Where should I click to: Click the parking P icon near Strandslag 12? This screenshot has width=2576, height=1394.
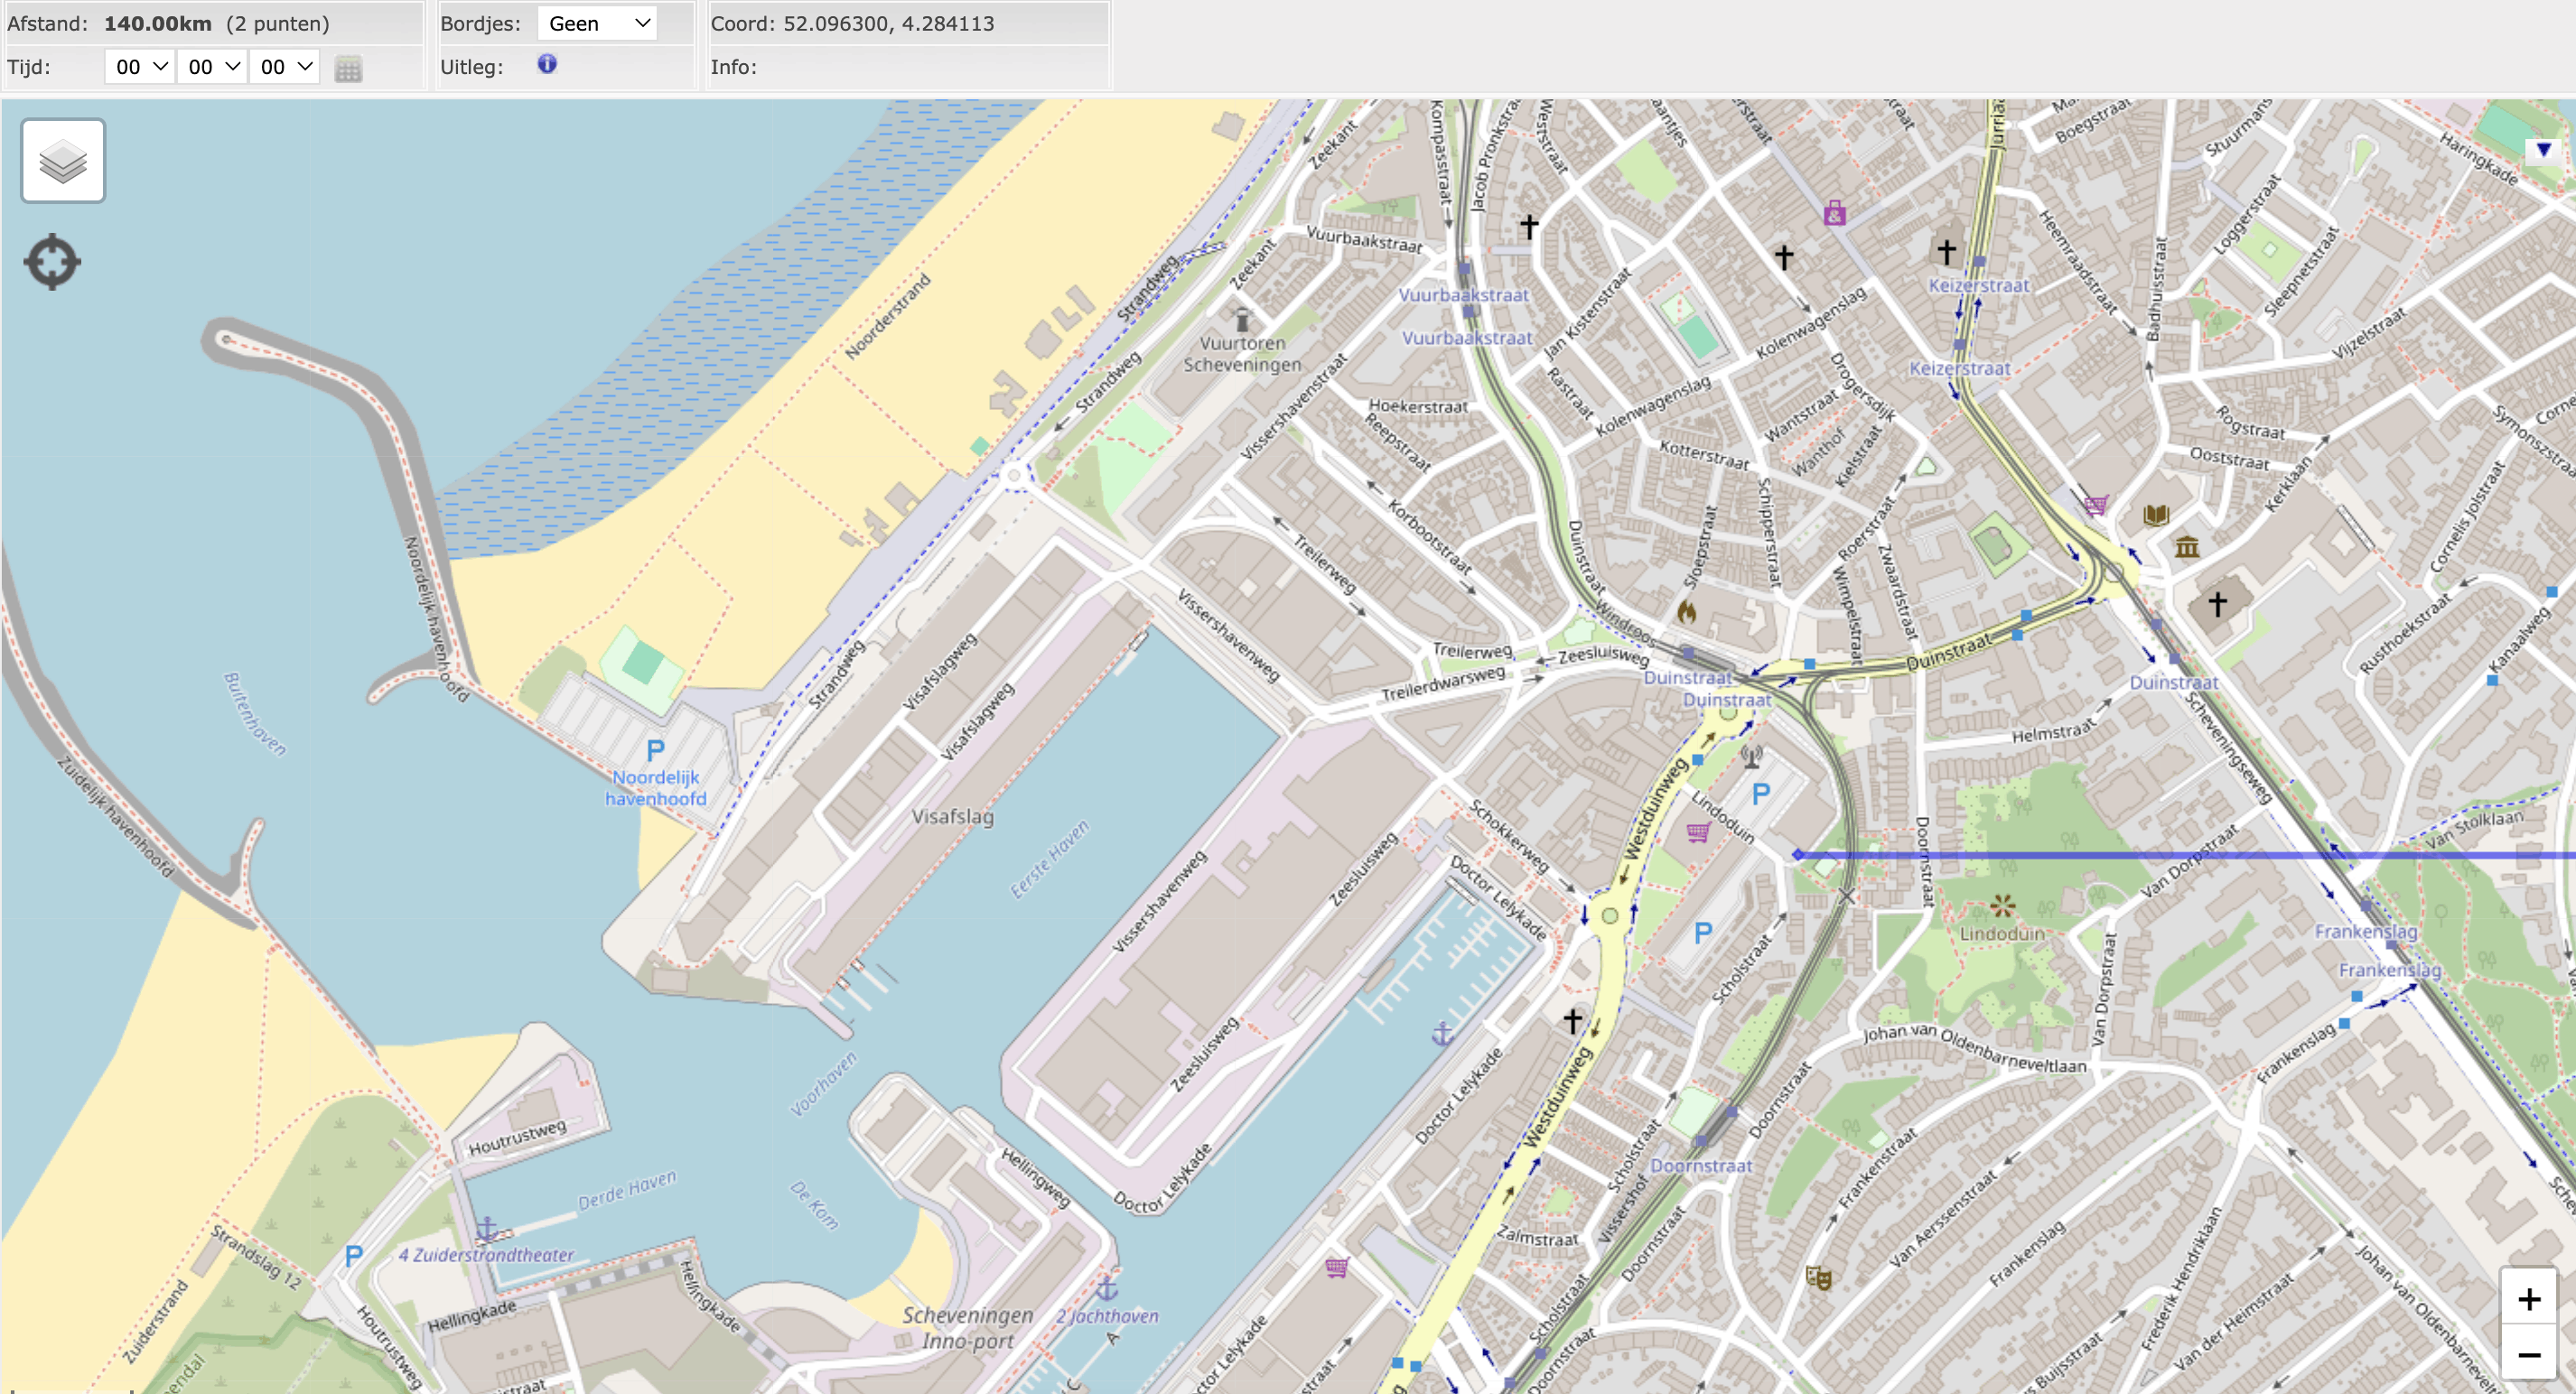pos(353,1256)
